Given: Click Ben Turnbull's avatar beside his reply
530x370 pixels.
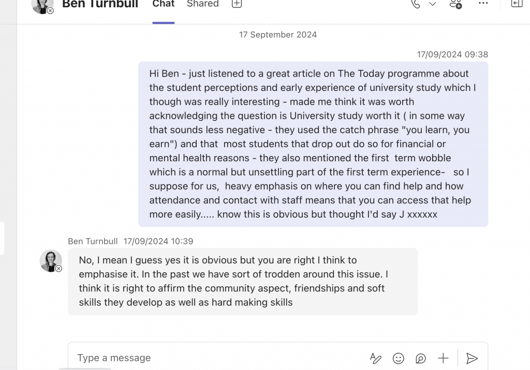Looking at the screenshot, I should [x=51, y=261].
